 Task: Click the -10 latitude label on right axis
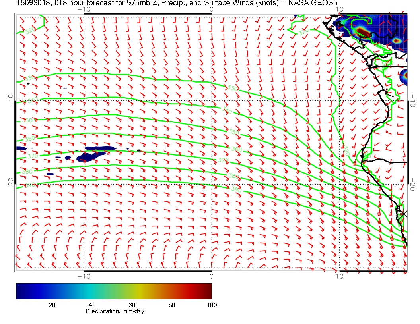click(413, 101)
